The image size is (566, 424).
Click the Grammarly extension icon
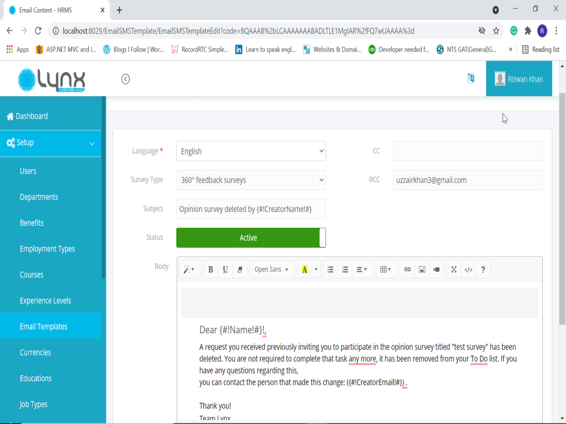point(514,31)
